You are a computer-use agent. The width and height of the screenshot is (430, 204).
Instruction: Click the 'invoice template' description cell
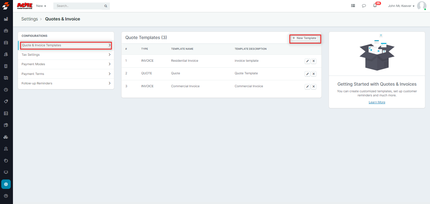point(247,61)
